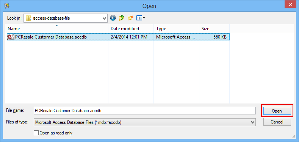Close the Open dialog
The width and height of the screenshot is (299, 142).
click(x=290, y=4)
